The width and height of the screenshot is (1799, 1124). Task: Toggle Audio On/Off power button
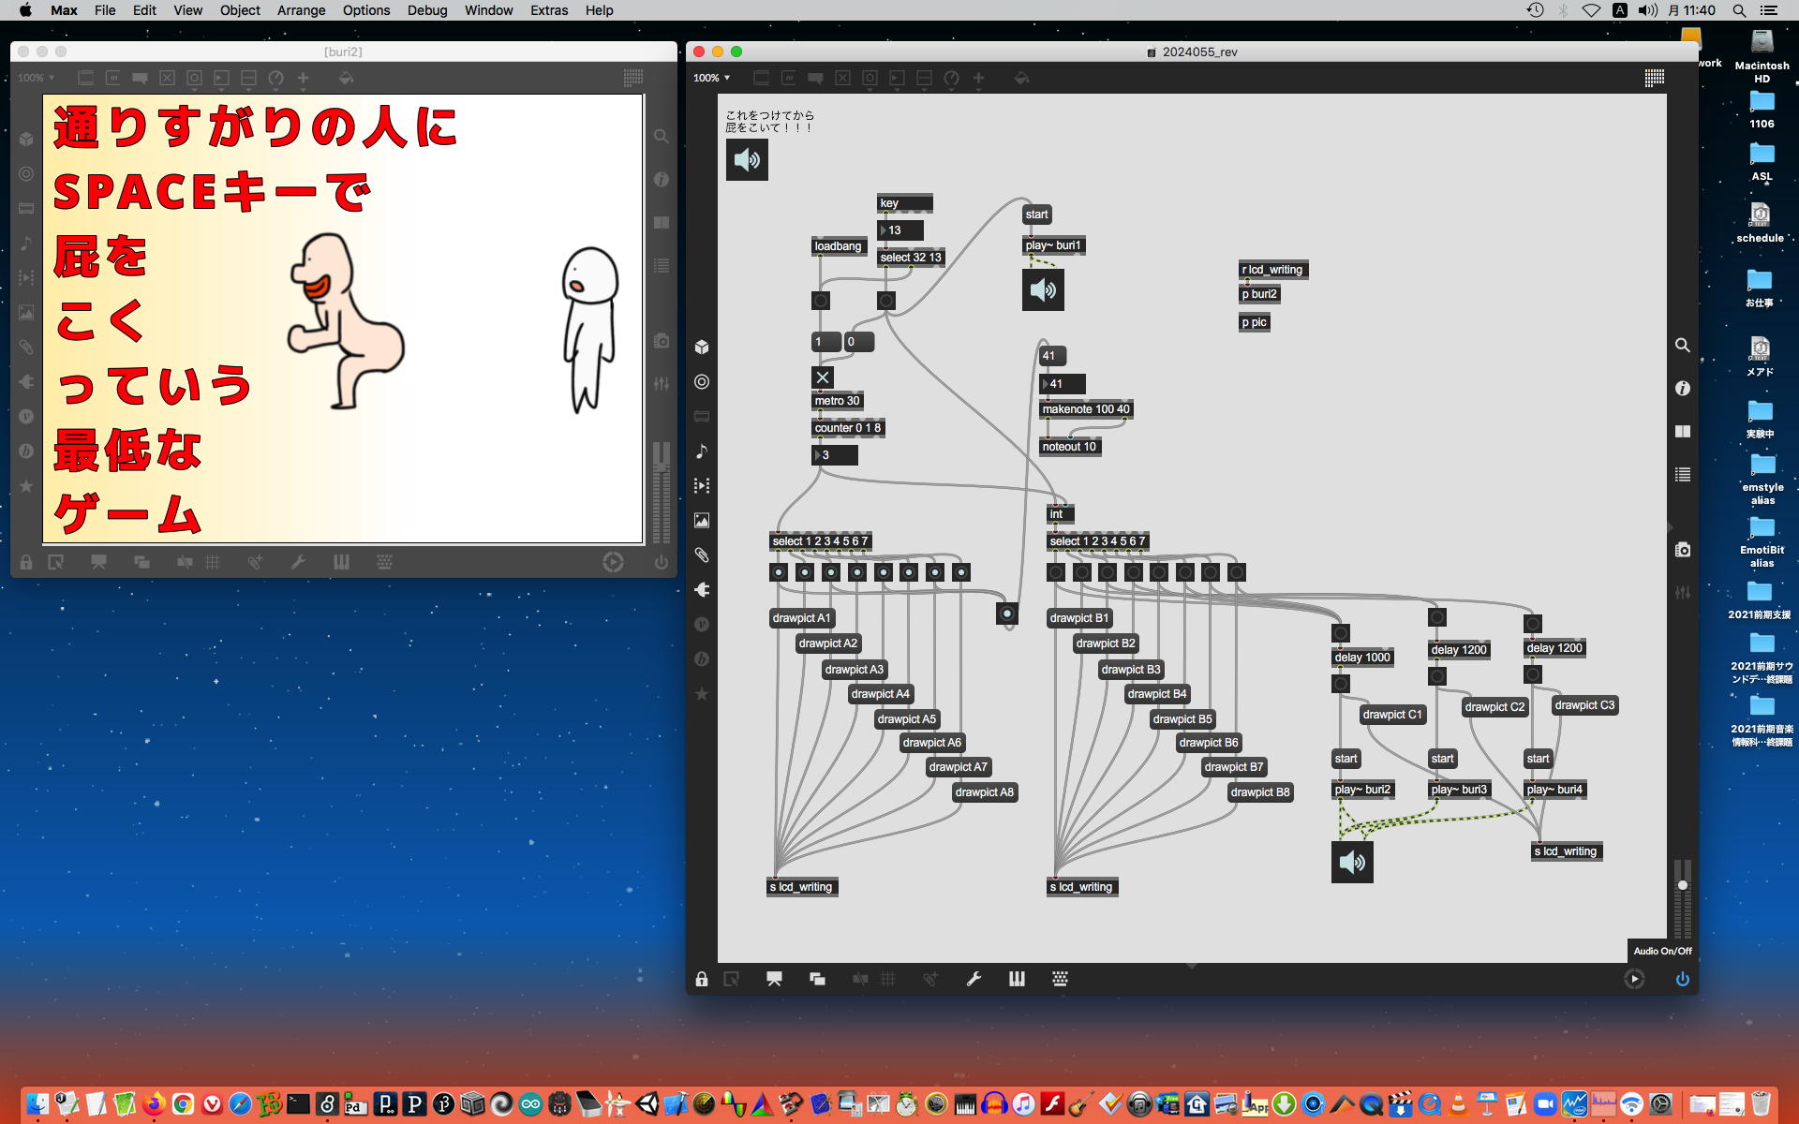(x=1683, y=979)
